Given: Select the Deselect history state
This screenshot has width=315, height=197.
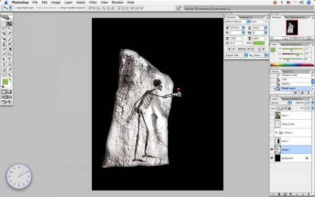Looking at the screenshot, I should pos(293,84).
